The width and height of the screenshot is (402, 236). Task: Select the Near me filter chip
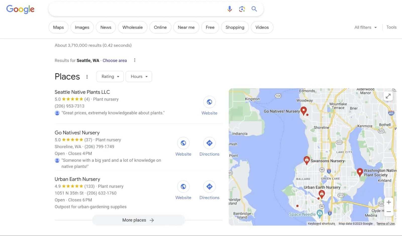tap(186, 27)
